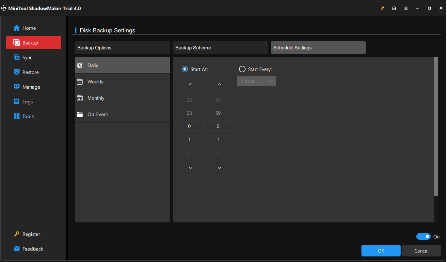Turn off the schedule On toggle switch
Image resolution: width=447 pixels, height=262 pixels.
[423, 236]
